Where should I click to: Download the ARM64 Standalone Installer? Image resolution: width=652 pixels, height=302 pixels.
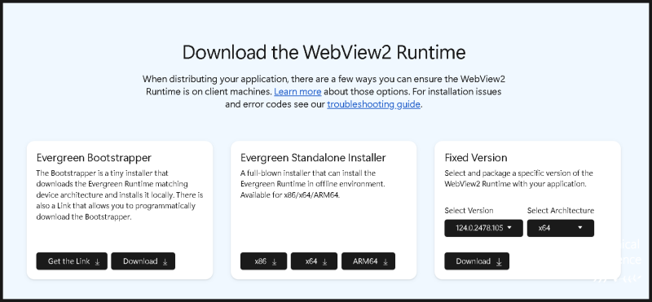click(368, 261)
